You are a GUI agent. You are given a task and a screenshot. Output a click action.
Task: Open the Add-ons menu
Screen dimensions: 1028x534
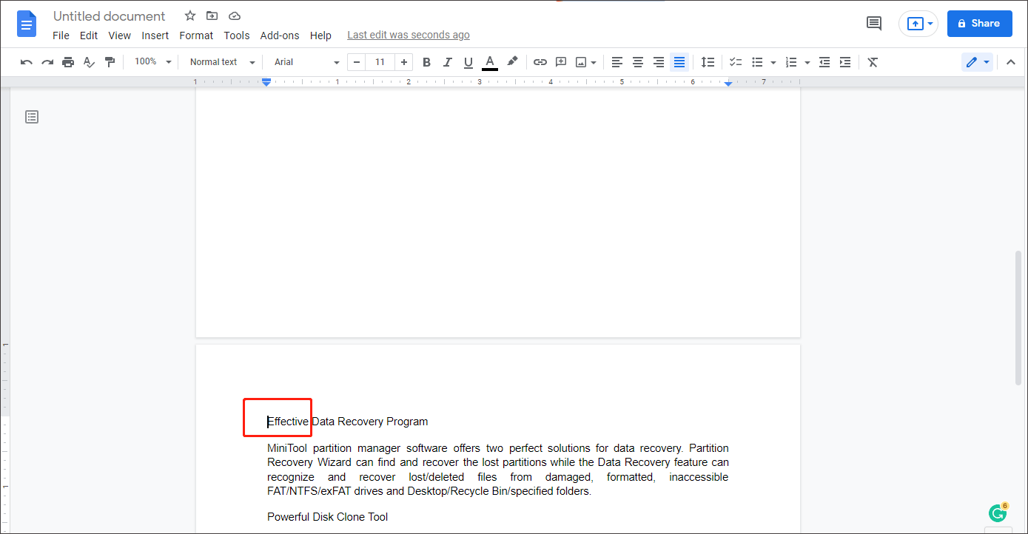[280, 35]
